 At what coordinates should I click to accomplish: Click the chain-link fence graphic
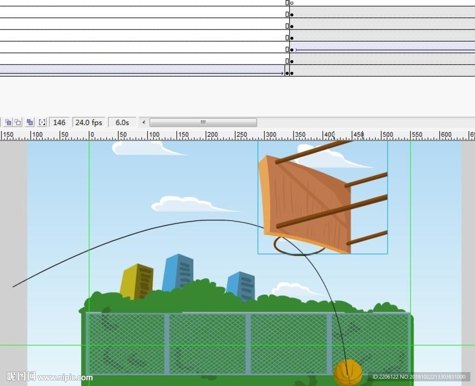coord(209,343)
